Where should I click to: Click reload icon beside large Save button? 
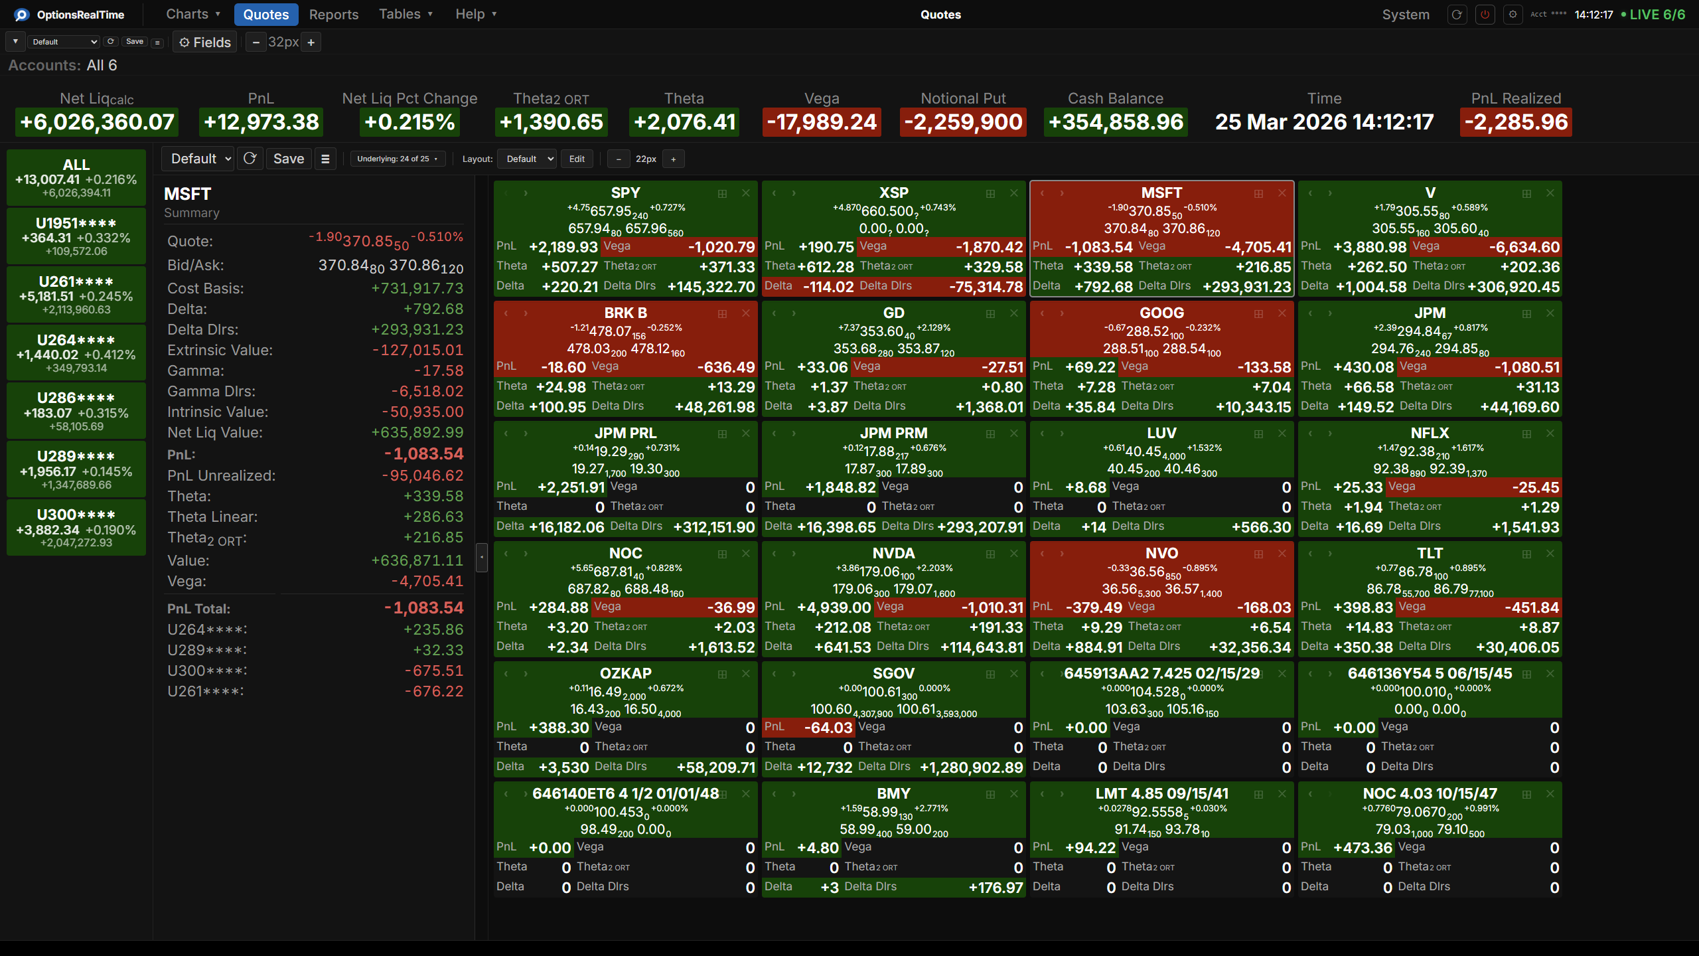tap(250, 159)
